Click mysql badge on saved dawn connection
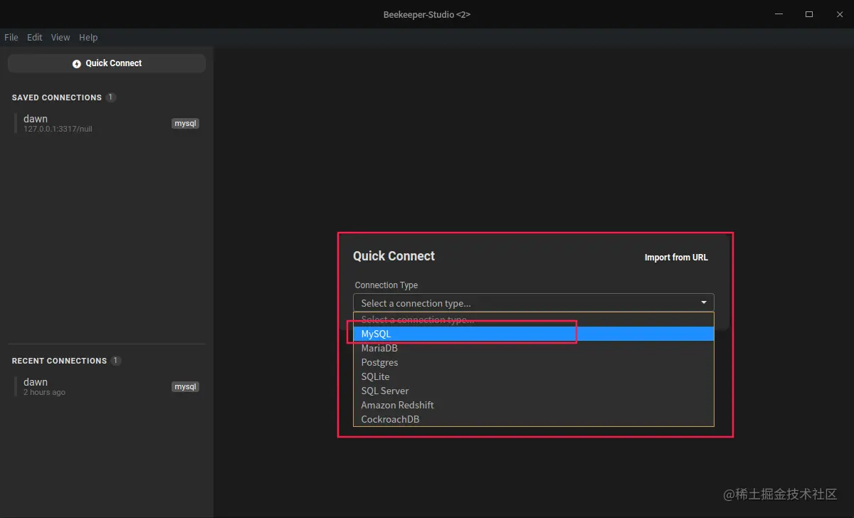 (x=185, y=123)
